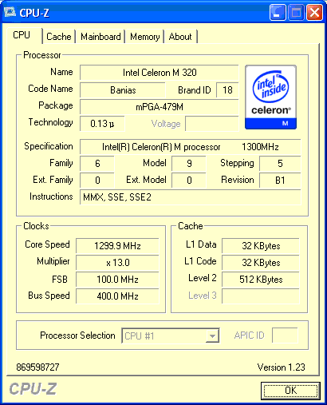Click the OK button

[290, 391]
